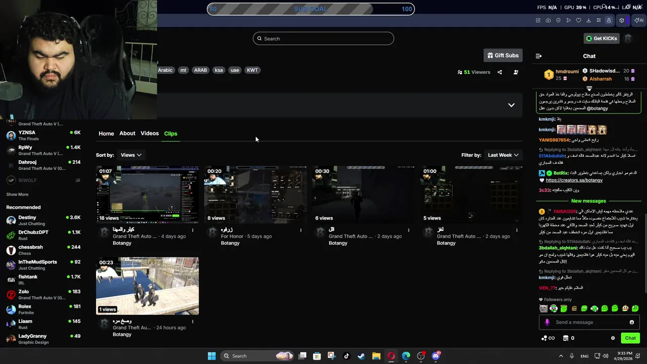This screenshot has width=647, height=364.
Task: Open YZNSA channel in sidebar
Action: 43,135
